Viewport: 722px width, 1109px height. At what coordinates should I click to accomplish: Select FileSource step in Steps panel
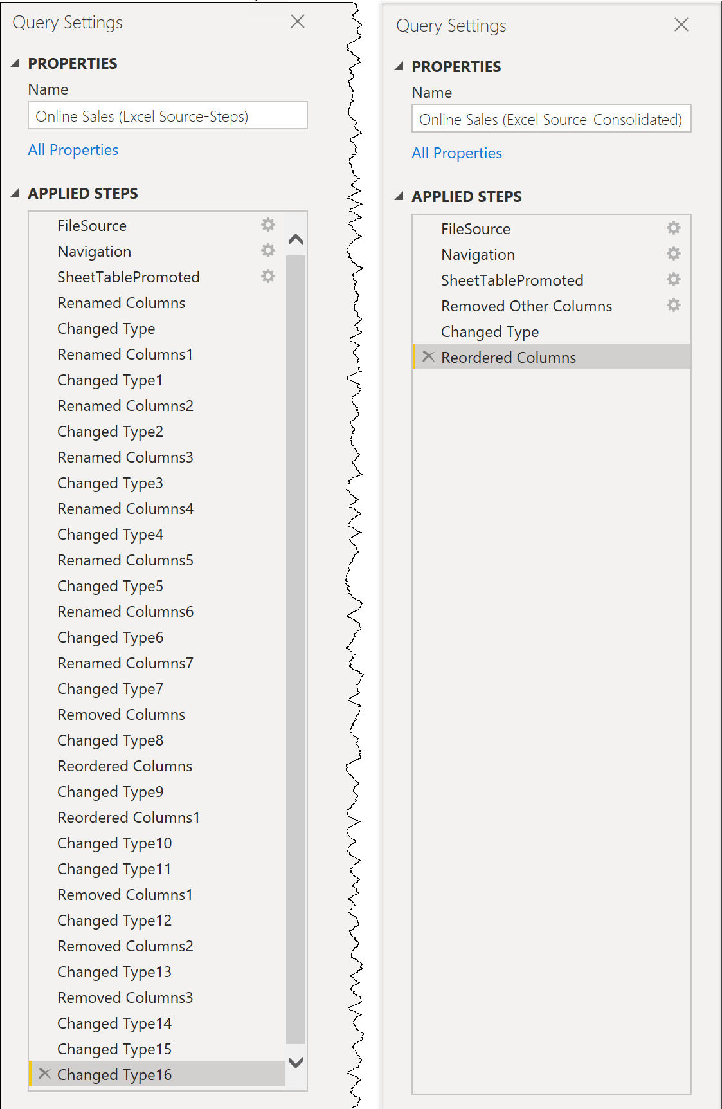coord(156,226)
